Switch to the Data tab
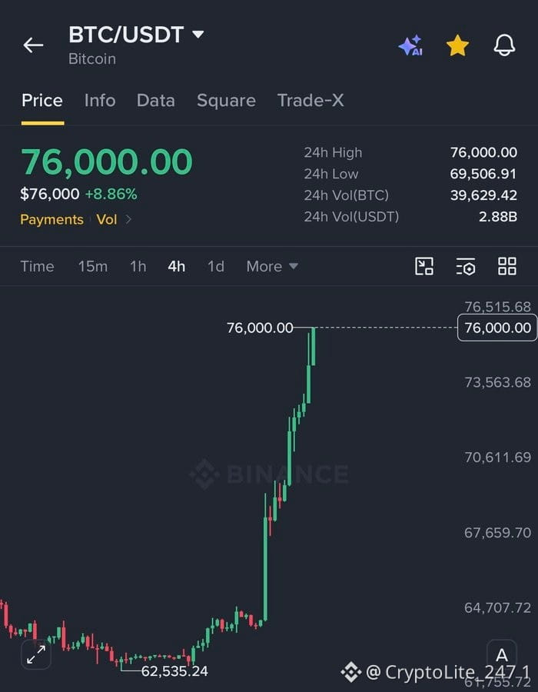The width and height of the screenshot is (538, 692). 156,101
